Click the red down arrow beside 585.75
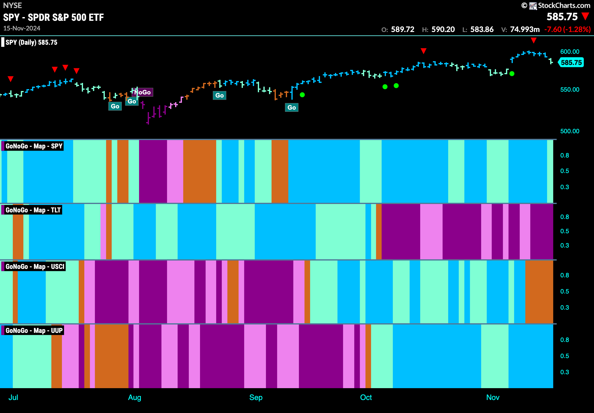 (585, 16)
